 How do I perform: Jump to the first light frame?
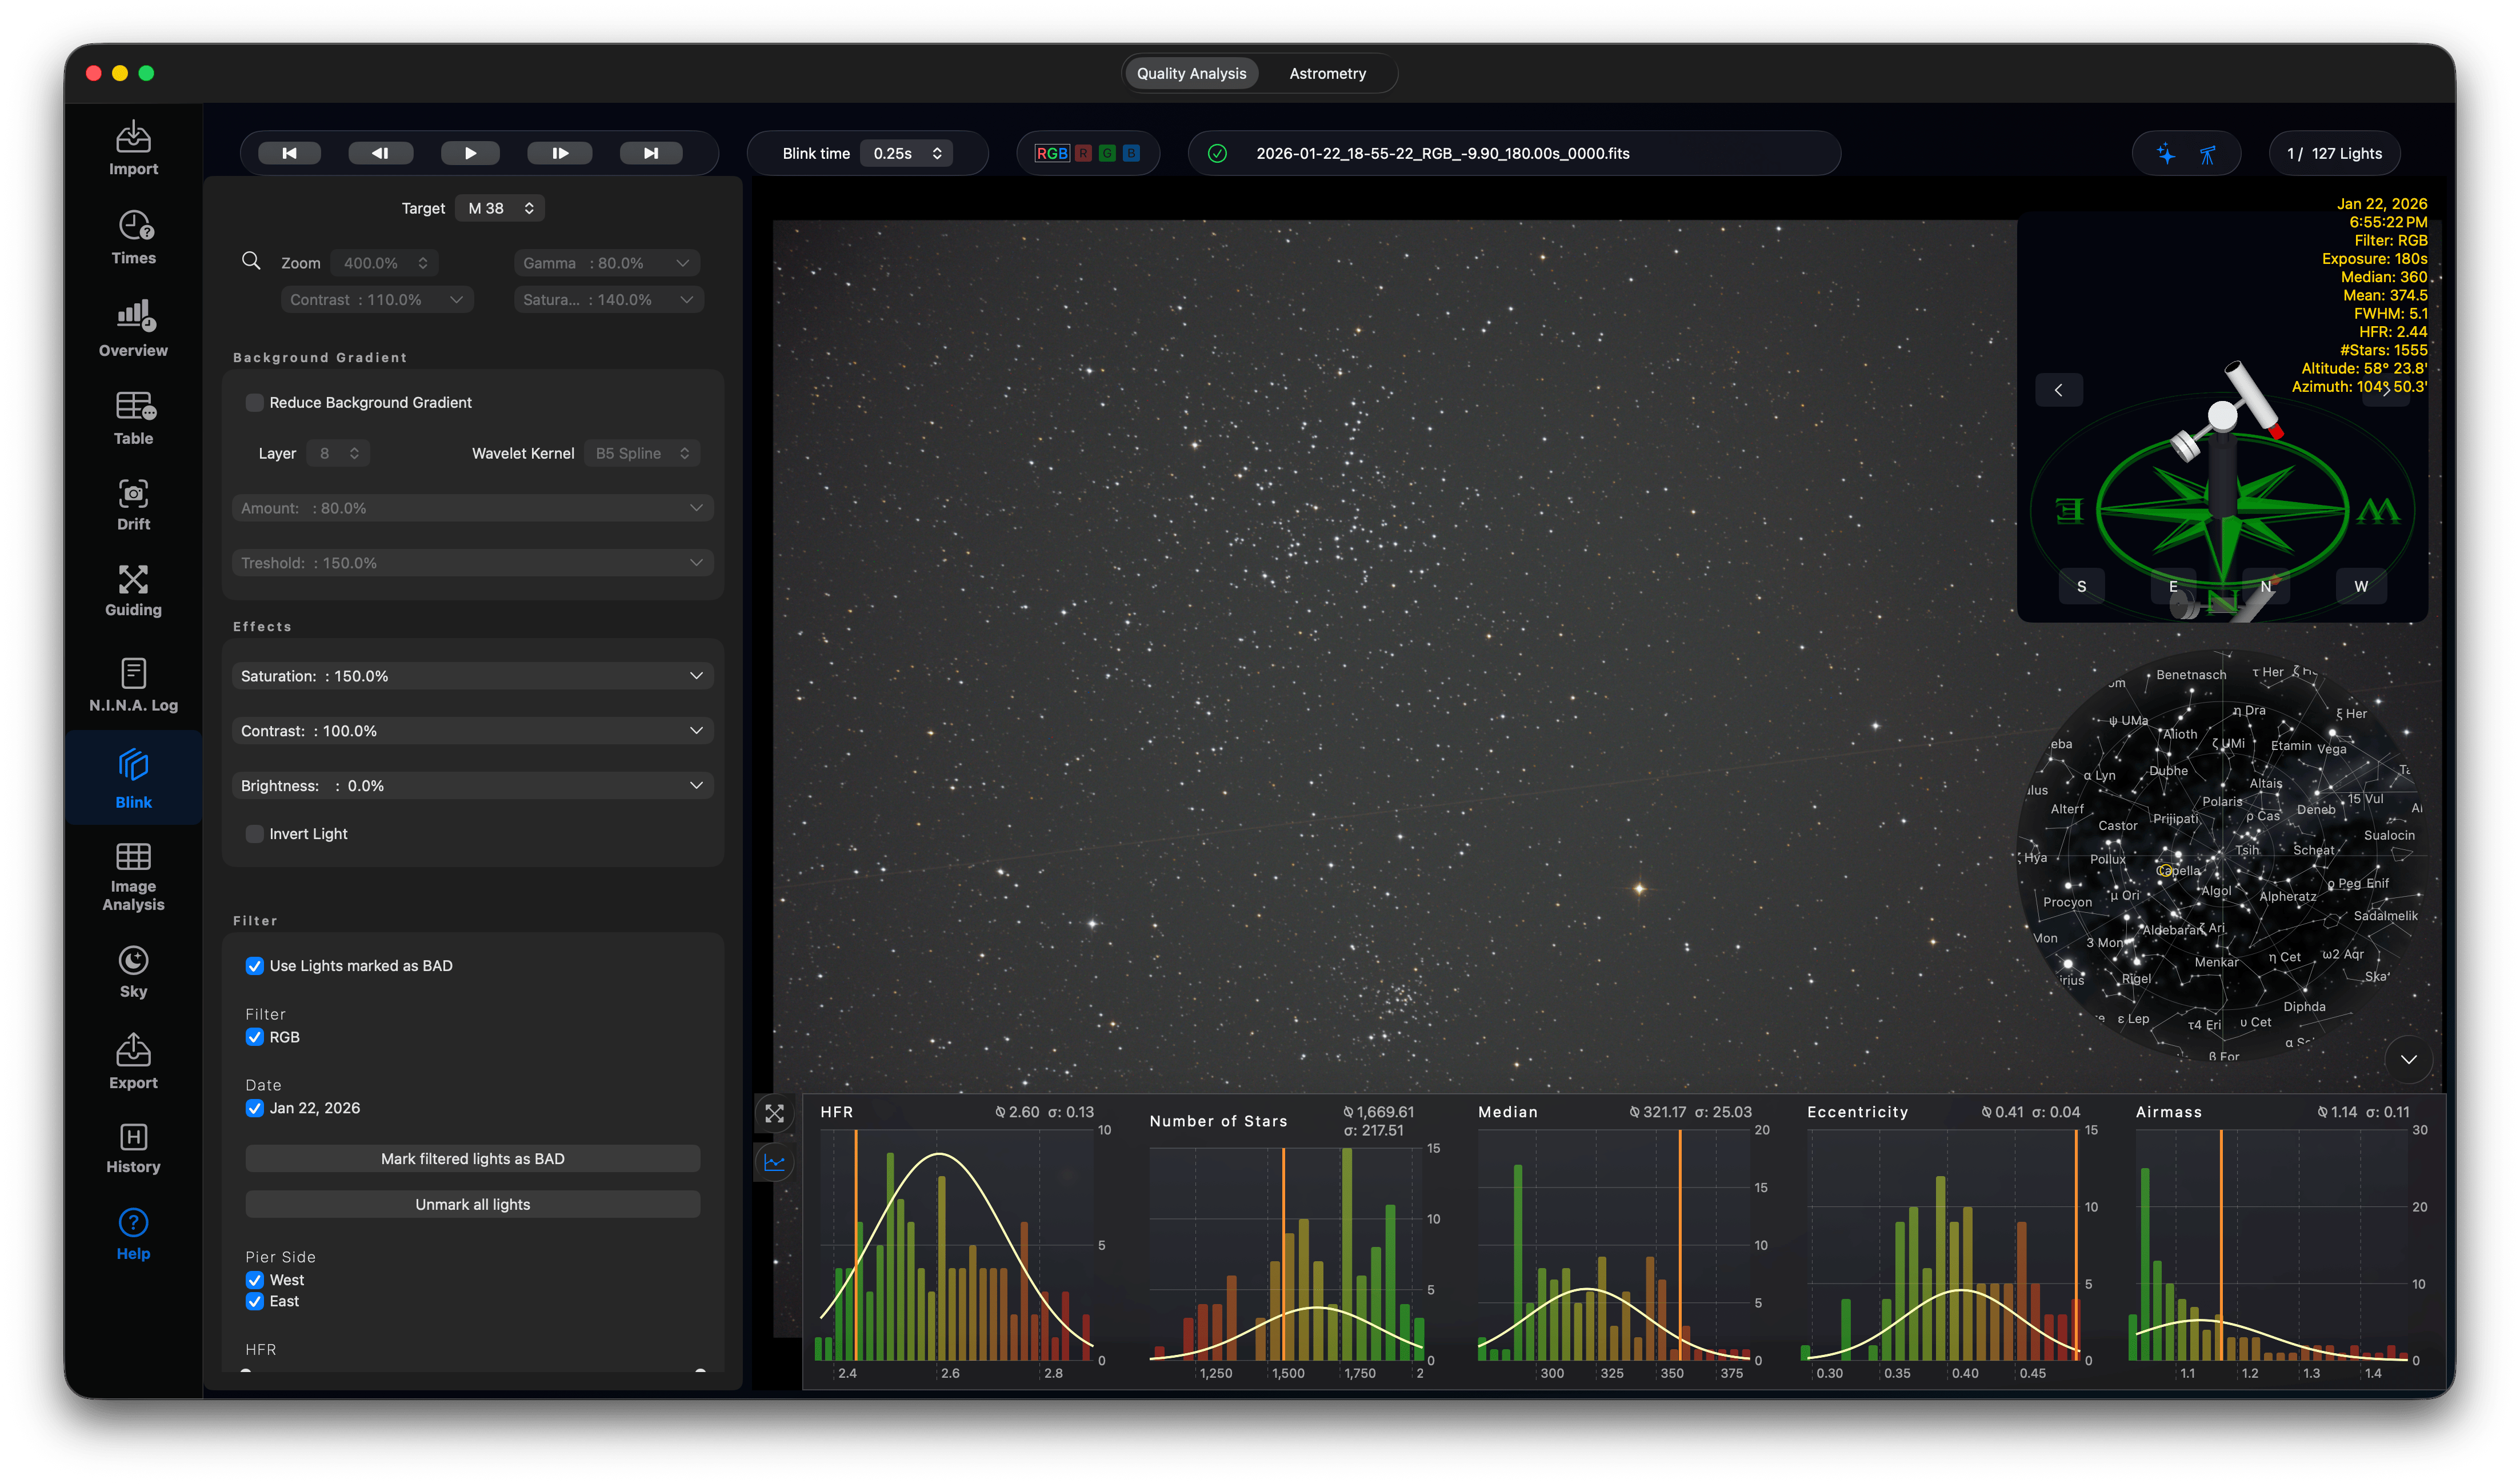[289, 153]
